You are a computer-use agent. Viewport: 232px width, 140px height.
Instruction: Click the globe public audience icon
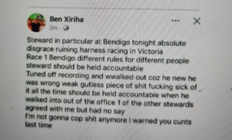coord(66,28)
